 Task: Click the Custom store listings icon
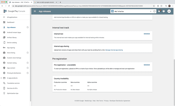(x=4, y=58)
